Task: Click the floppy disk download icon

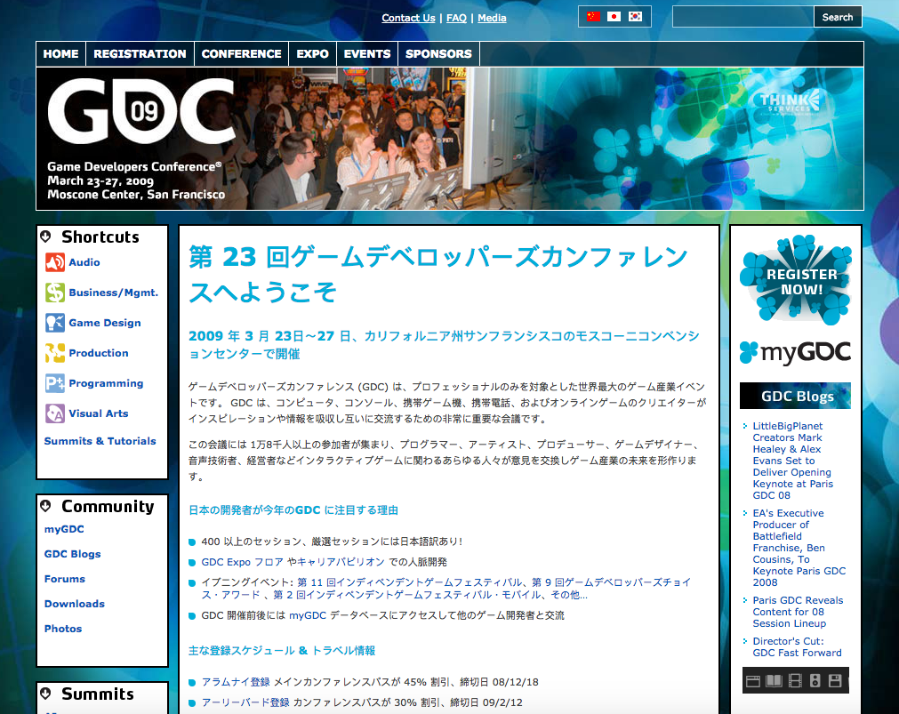Action: point(835,681)
